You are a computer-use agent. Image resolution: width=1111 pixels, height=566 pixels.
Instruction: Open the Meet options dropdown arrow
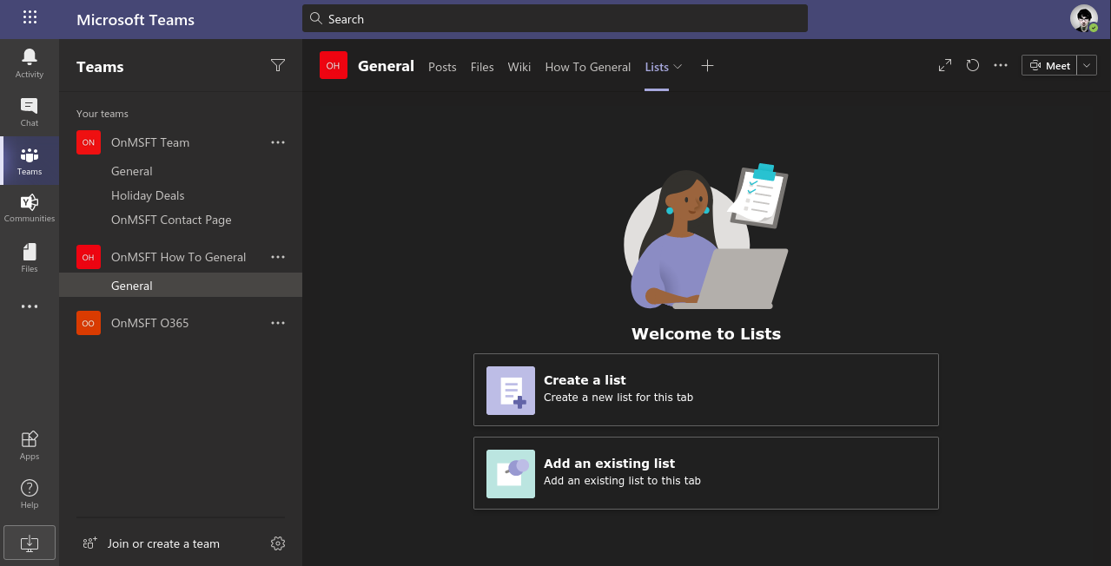(1088, 65)
